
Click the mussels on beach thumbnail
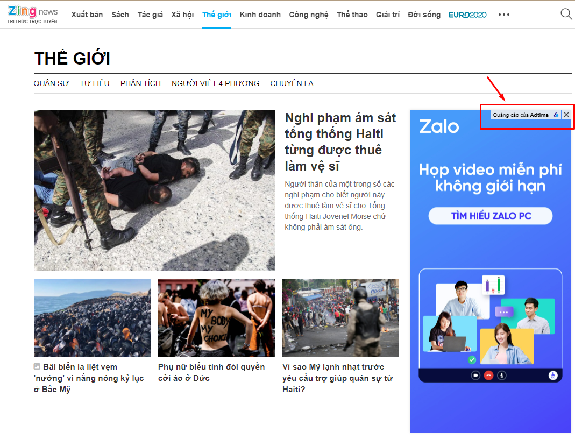pos(92,317)
